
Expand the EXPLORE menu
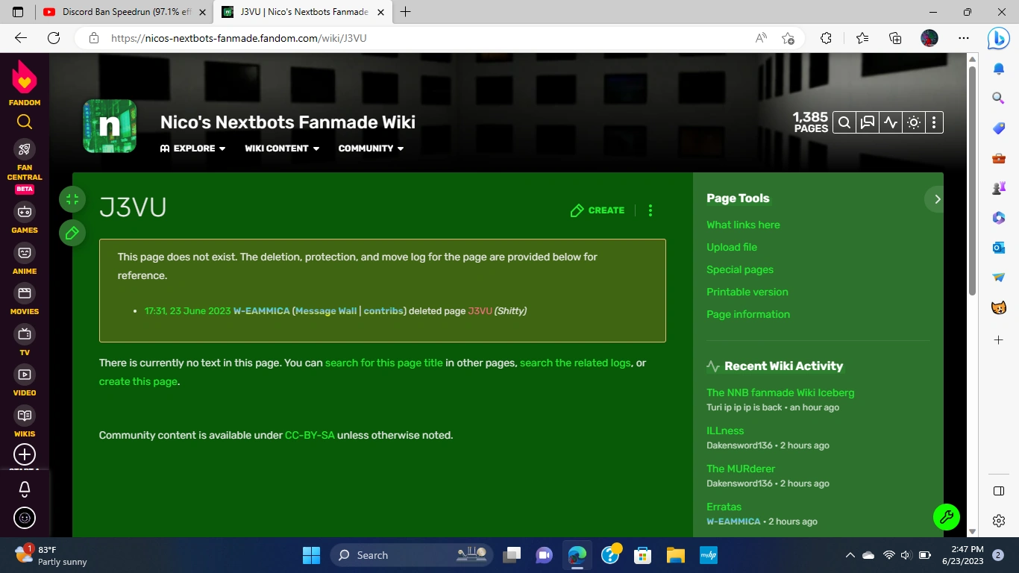point(192,148)
